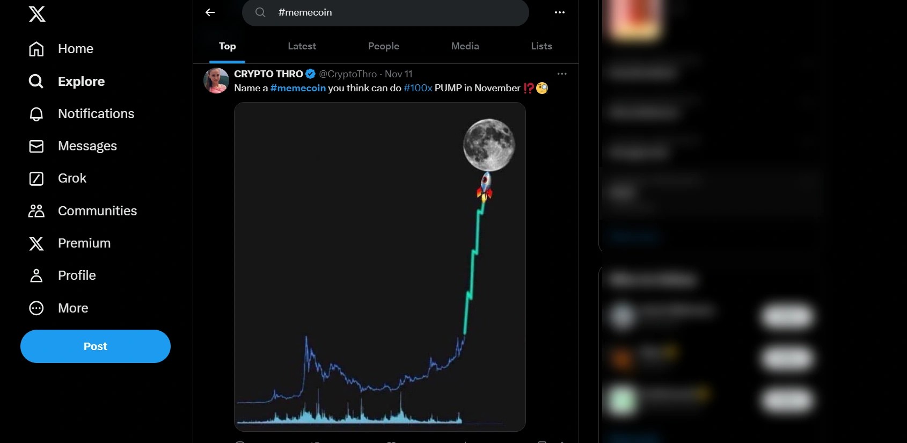The image size is (907, 443).
Task: Open the tweet's three-dot more menu
Action: coord(562,74)
